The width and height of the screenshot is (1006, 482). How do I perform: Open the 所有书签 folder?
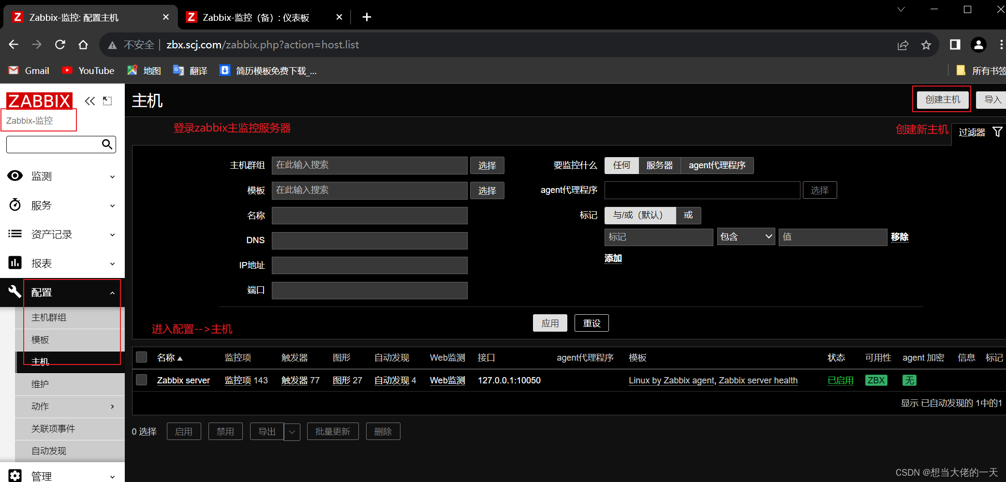pyautogui.click(x=981, y=71)
